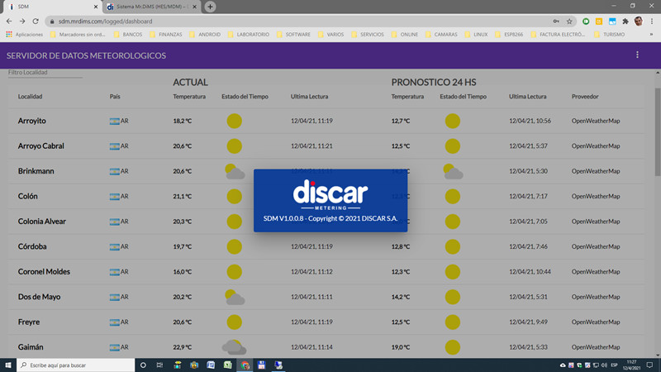Open Chrome from the taskbar
The width and height of the screenshot is (661, 372).
coord(245,365)
